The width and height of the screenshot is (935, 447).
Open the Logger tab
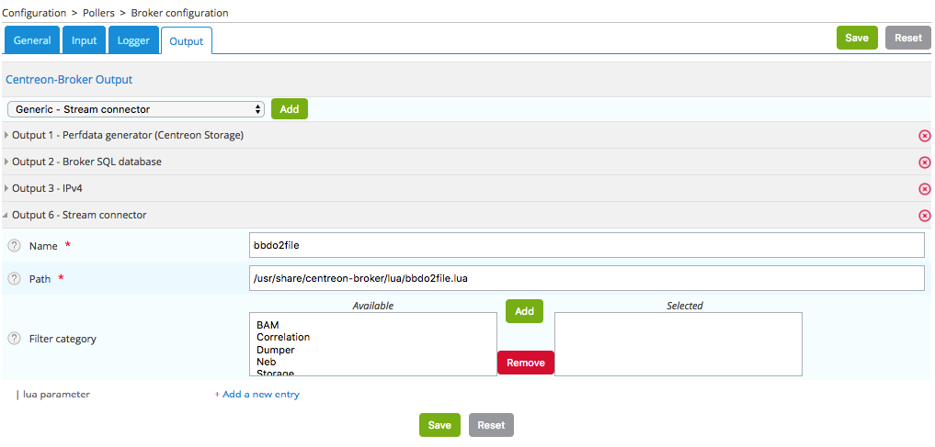pyautogui.click(x=133, y=40)
